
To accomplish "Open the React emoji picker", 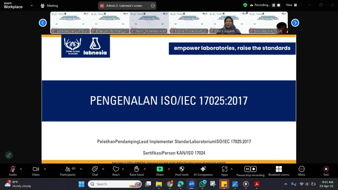I will point(116,171).
